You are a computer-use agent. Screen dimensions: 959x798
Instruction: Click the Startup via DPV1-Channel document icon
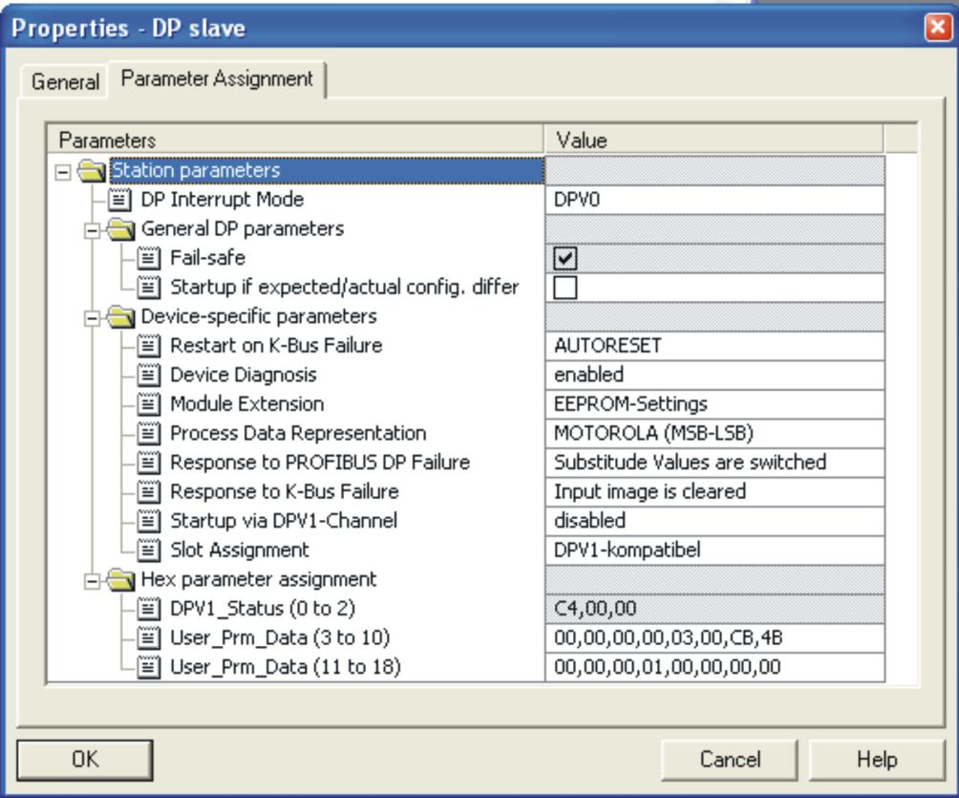(x=149, y=521)
